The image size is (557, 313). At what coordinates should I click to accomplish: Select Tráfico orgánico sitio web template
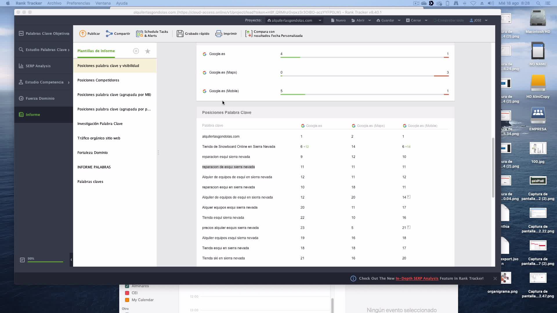click(115, 138)
